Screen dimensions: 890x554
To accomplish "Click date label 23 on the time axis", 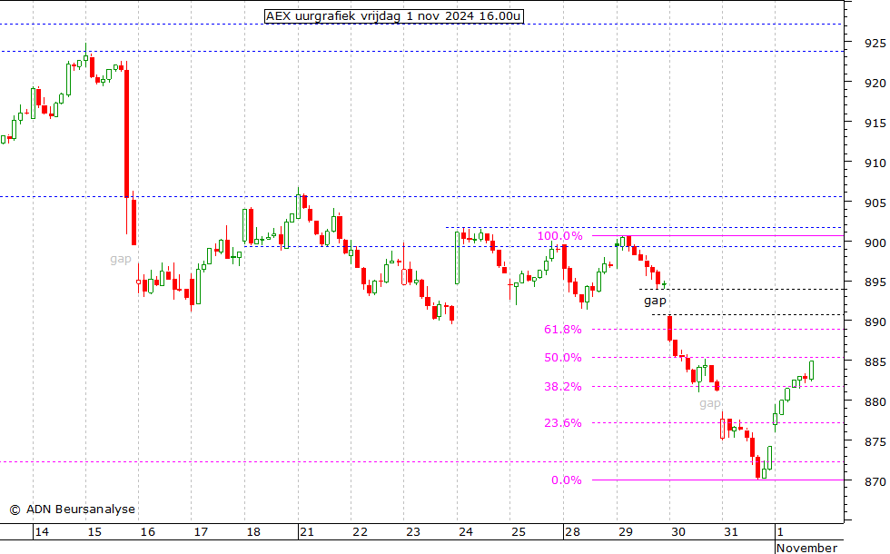I will [413, 532].
